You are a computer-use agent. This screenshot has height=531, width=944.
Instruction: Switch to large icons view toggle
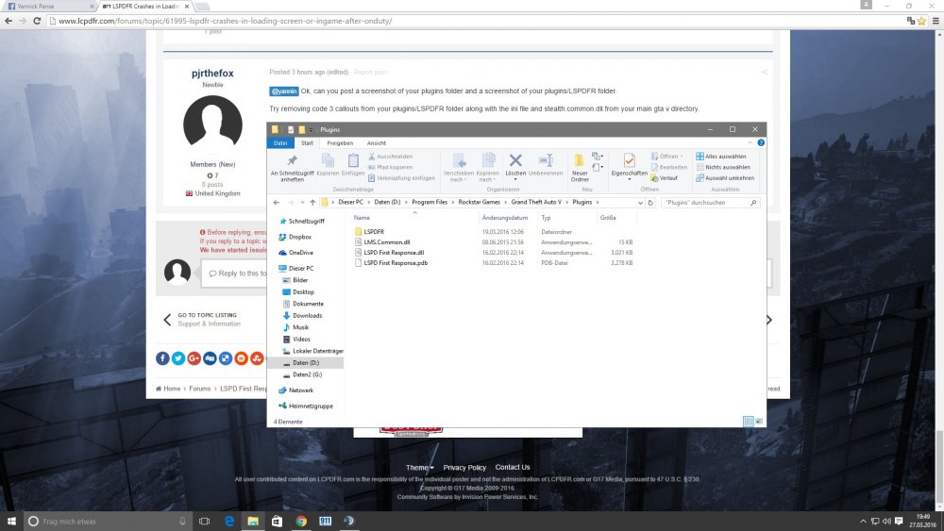click(x=758, y=422)
